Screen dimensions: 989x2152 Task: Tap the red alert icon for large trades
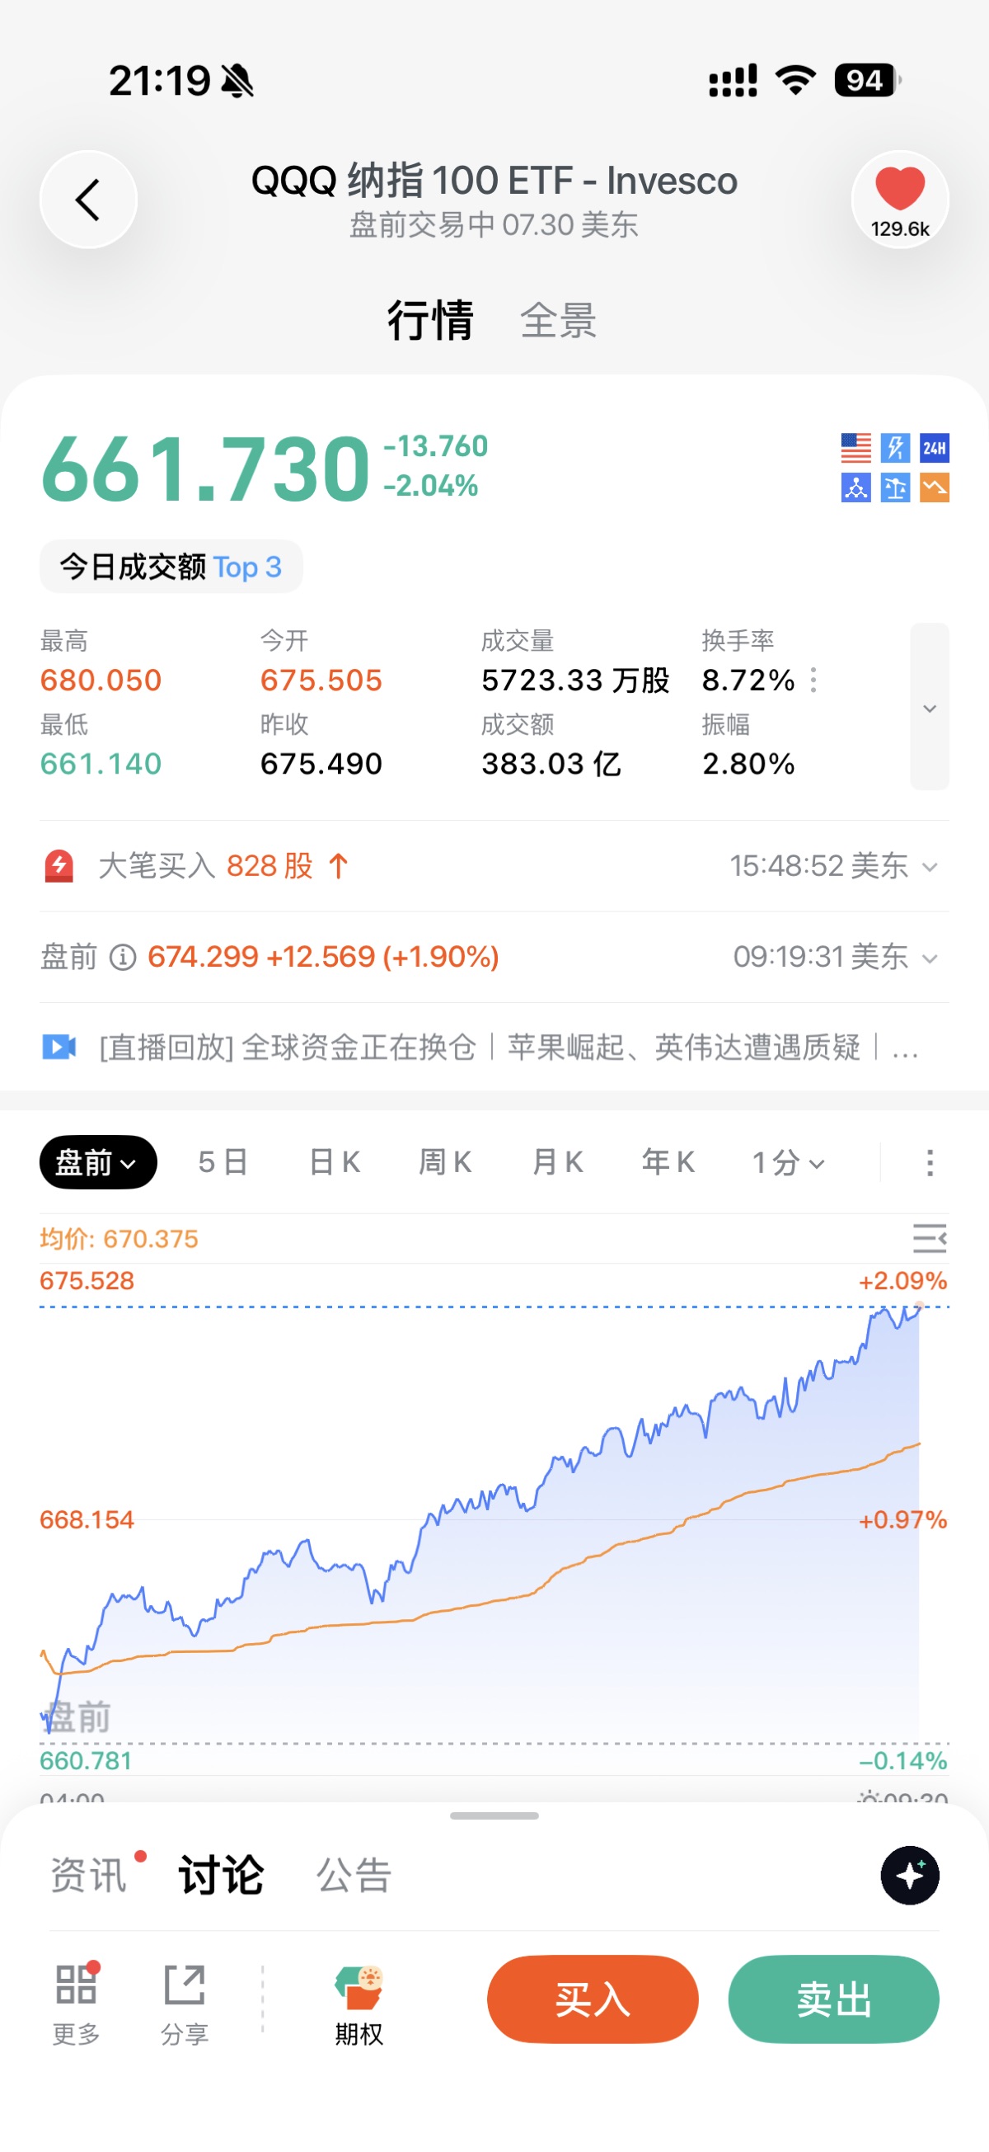pos(59,866)
